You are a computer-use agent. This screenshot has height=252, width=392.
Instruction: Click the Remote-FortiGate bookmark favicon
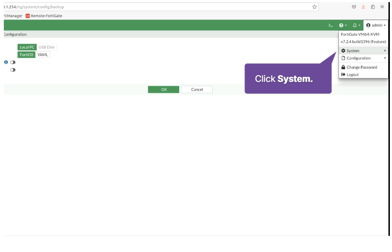pos(28,16)
